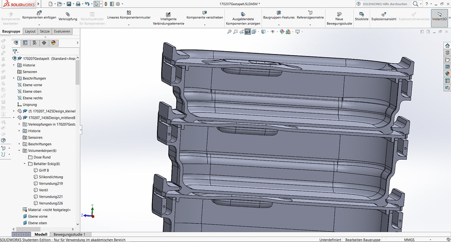The image size is (451, 242).
Task: Click the Neue Bewegungsstudie button
Action: (338, 17)
